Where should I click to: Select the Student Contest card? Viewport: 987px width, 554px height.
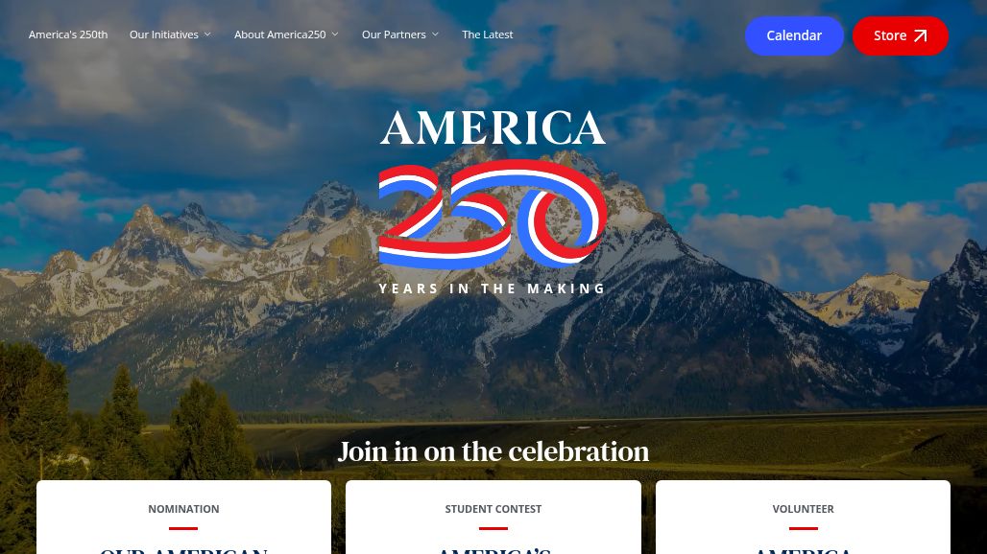point(493,517)
